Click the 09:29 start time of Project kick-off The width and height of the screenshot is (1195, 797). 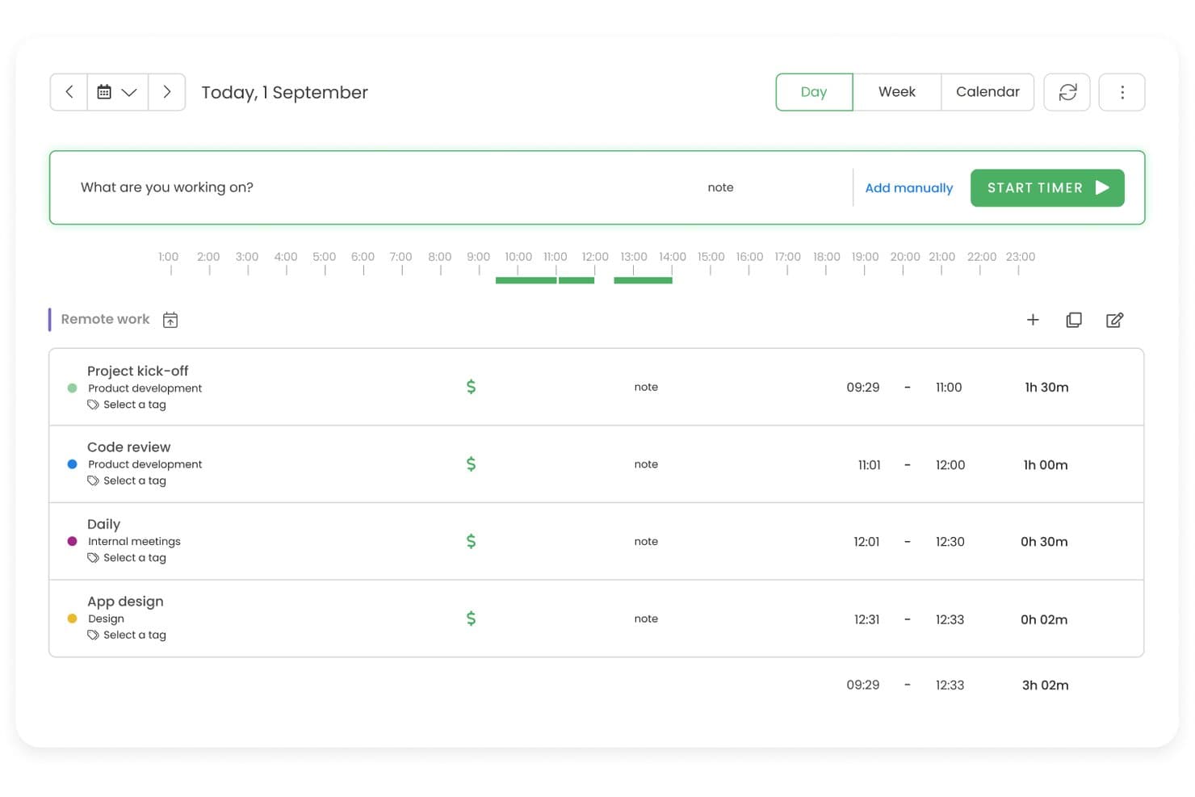862,388
